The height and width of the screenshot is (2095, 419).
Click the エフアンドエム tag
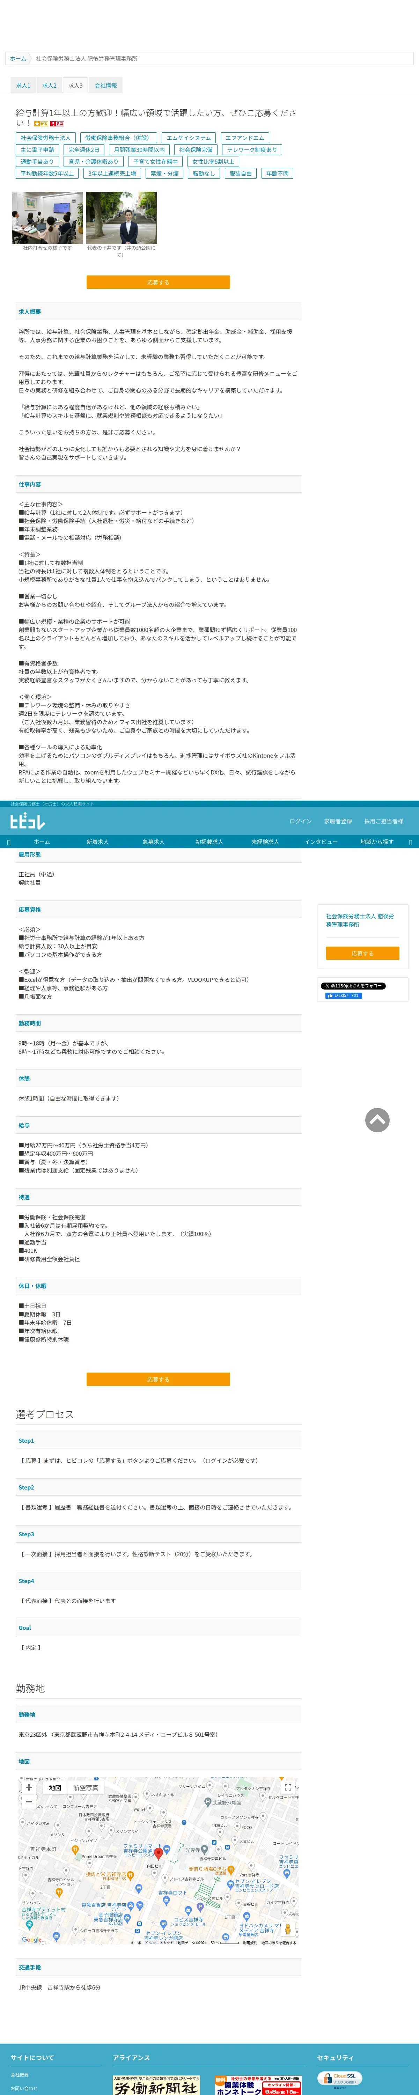pos(245,138)
